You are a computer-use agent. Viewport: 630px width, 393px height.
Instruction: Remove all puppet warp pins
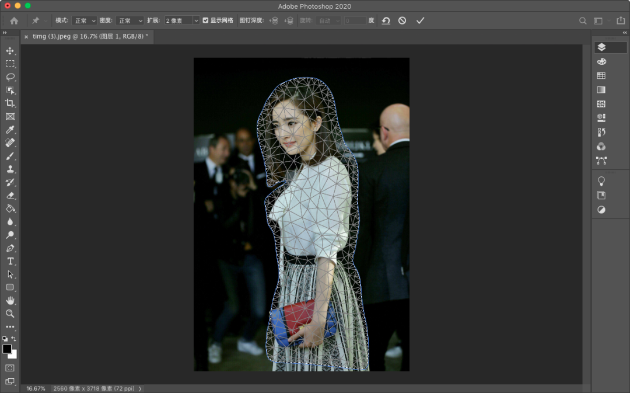pos(386,20)
